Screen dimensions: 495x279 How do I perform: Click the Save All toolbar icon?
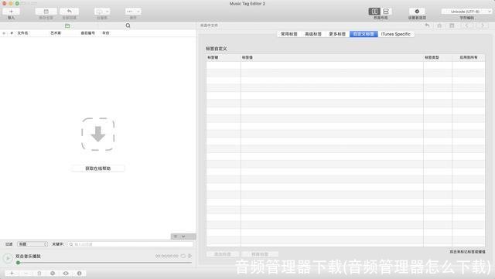pyautogui.click(x=46, y=12)
